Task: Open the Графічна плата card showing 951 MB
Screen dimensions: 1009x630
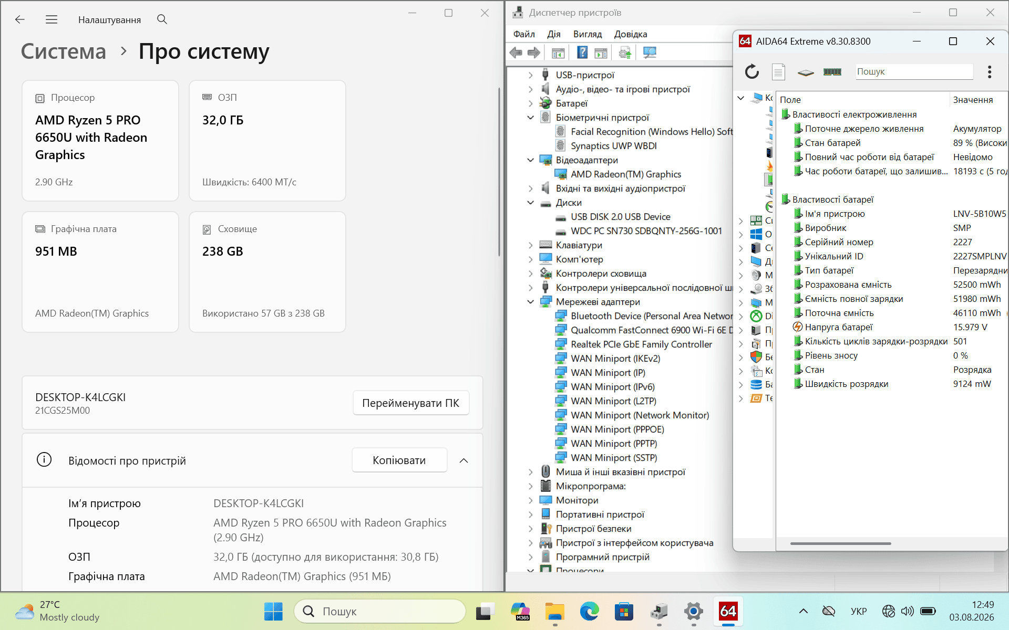Action: click(100, 272)
